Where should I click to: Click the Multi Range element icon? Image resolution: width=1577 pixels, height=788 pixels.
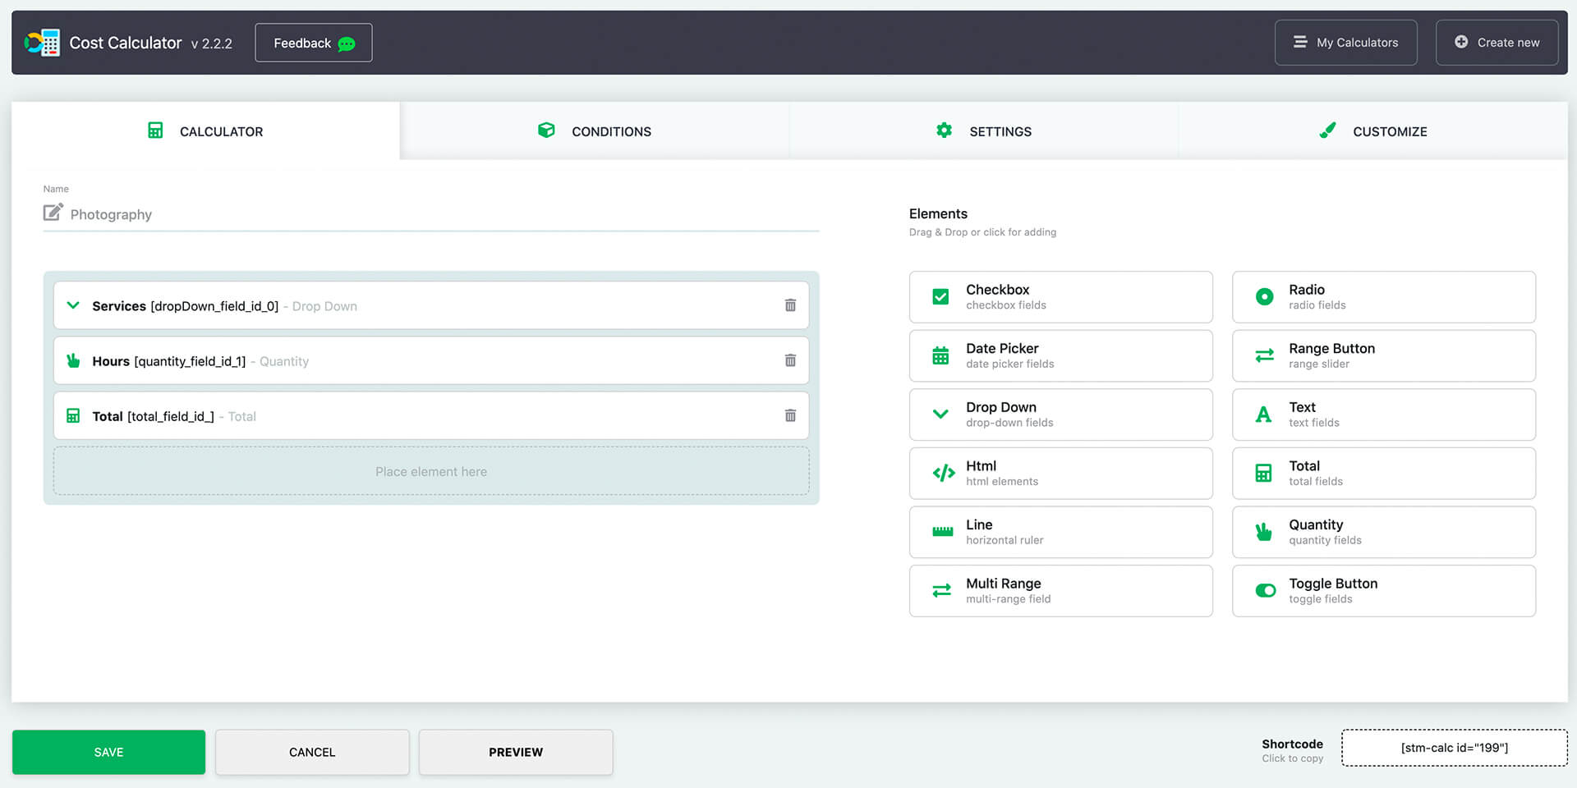(942, 590)
